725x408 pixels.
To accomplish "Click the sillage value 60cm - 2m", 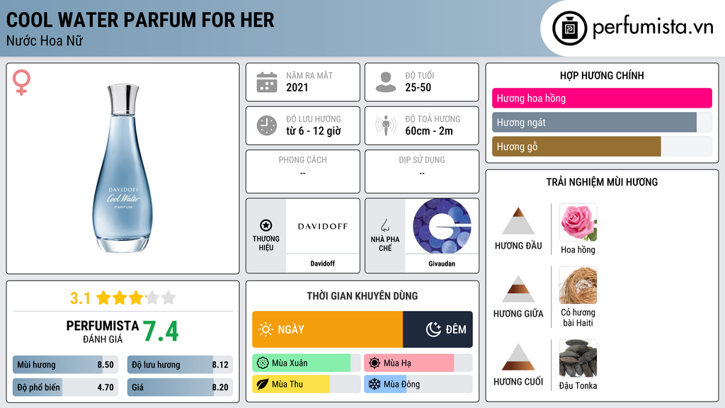I will pos(429,131).
